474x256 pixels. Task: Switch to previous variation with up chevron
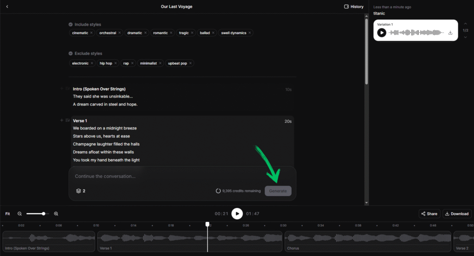tap(465, 24)
